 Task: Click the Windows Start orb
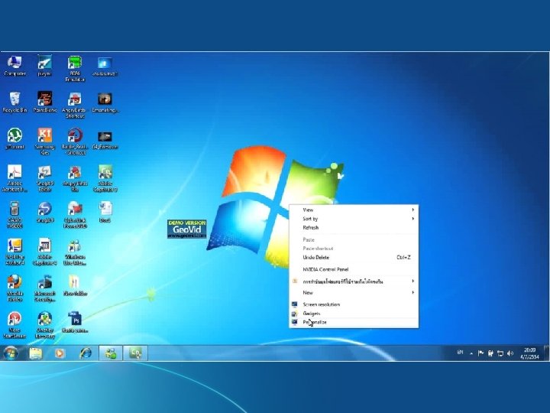(11, 353)
